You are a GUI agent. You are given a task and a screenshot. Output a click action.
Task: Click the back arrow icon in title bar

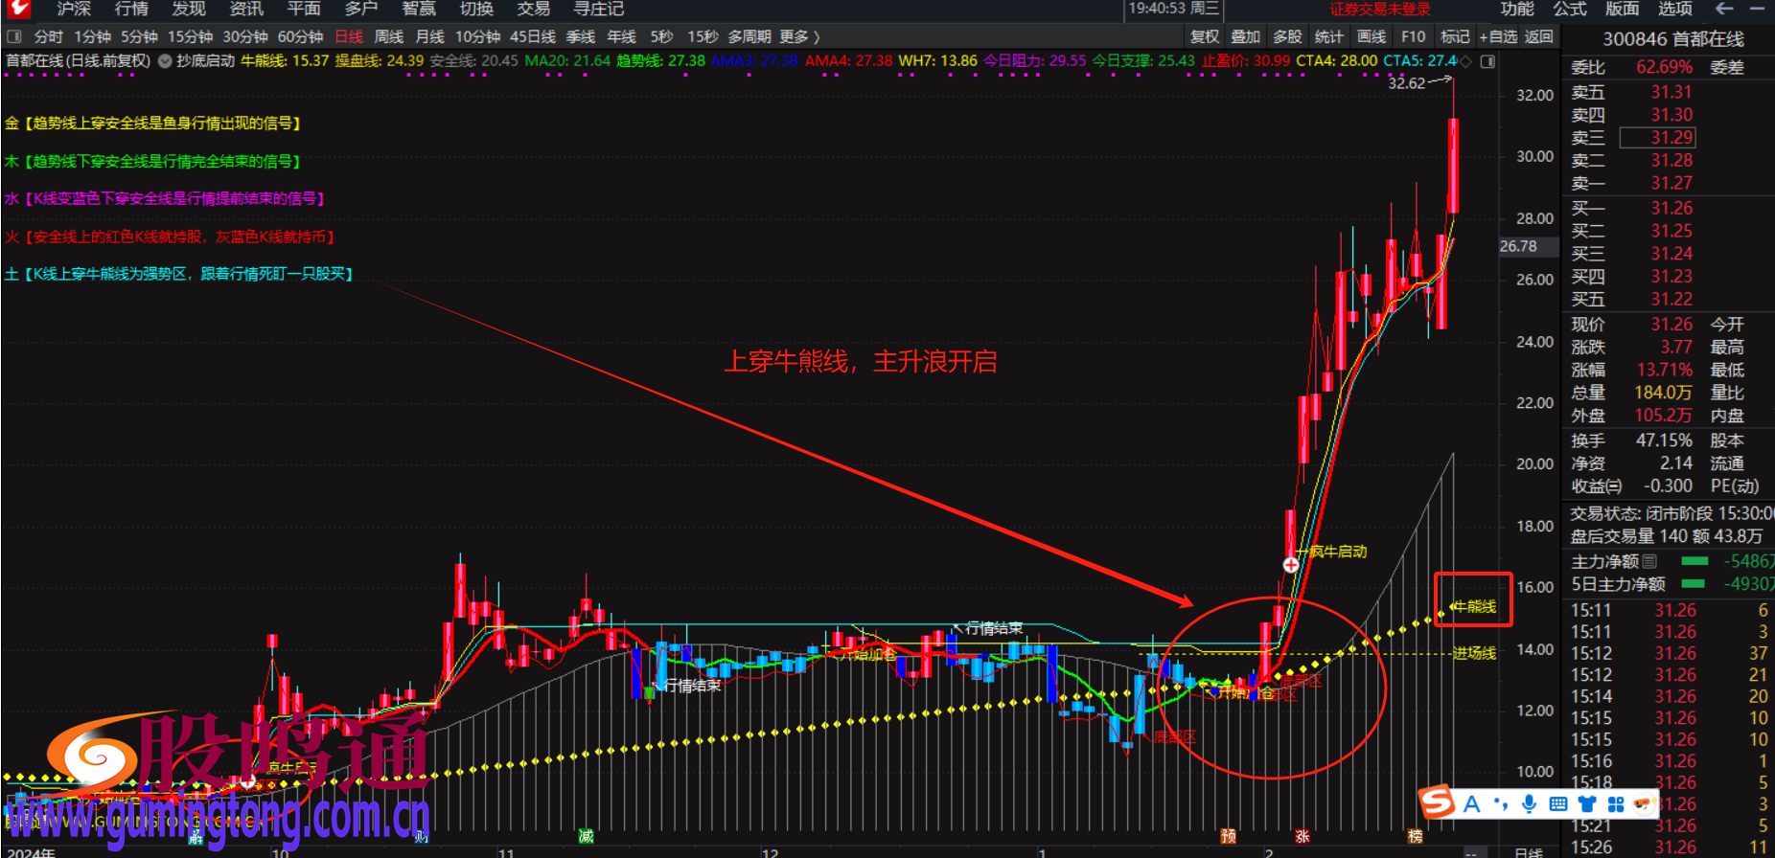pyautogui.click(x=1724, y=9)
